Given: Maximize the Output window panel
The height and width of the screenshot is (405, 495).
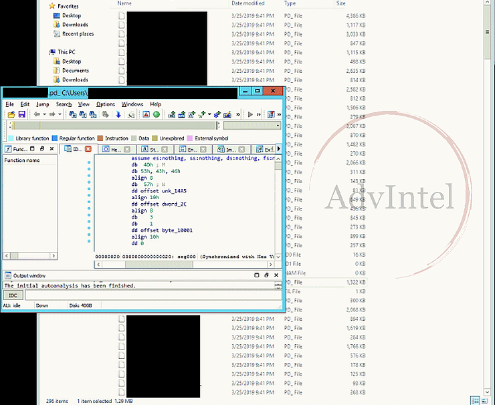Looking at the screenshot, I should coord(257,275).
